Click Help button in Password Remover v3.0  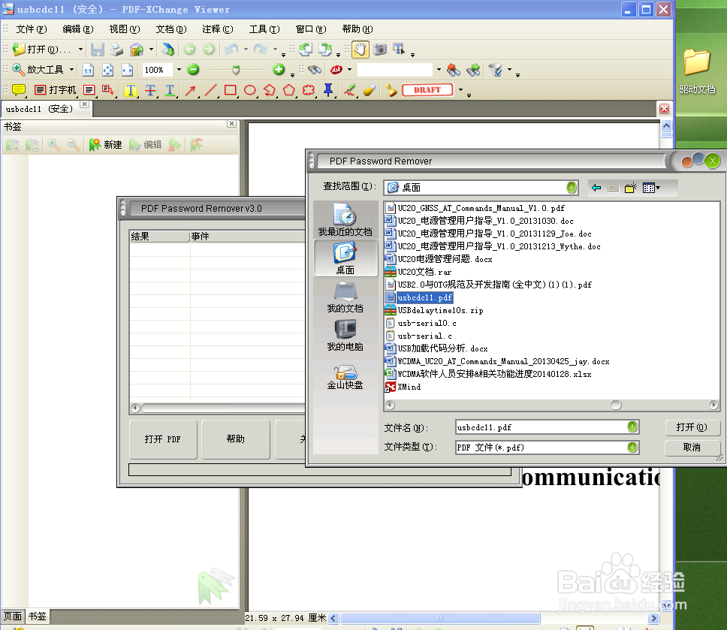(x=236, y=439)
